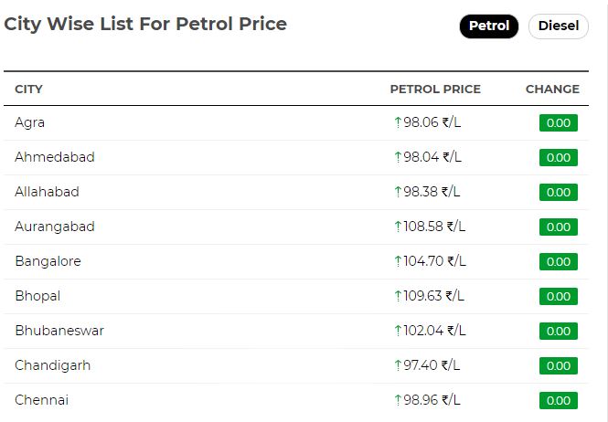Click the green up arrow for Agra

click(398, 122)
